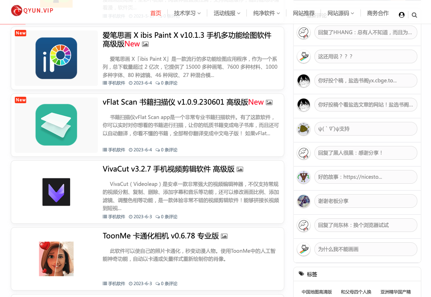
Task: Expand the 活动线报 dropdown menu
Action: pyautogui.click(x=227, y=13)
